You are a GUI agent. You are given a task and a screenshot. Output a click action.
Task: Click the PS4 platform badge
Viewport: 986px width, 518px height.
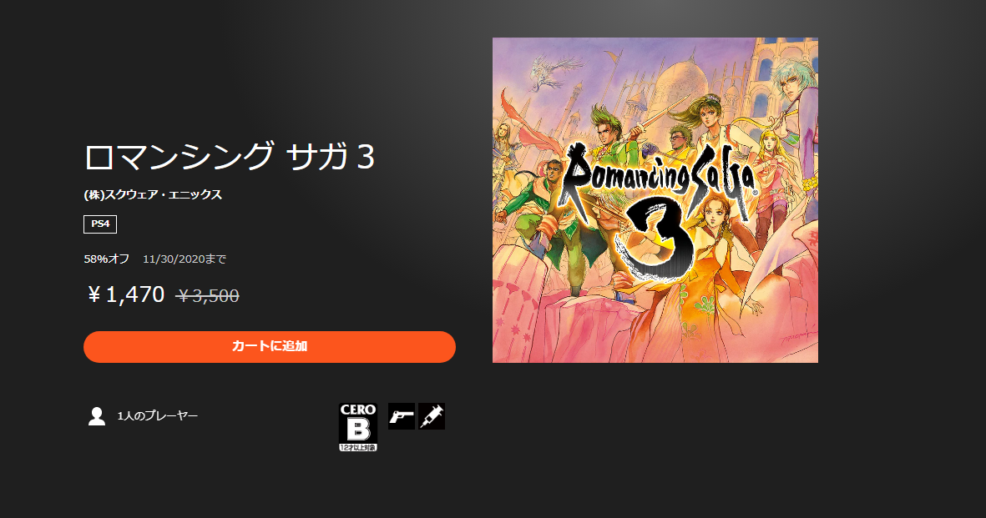tap(100, 224)
